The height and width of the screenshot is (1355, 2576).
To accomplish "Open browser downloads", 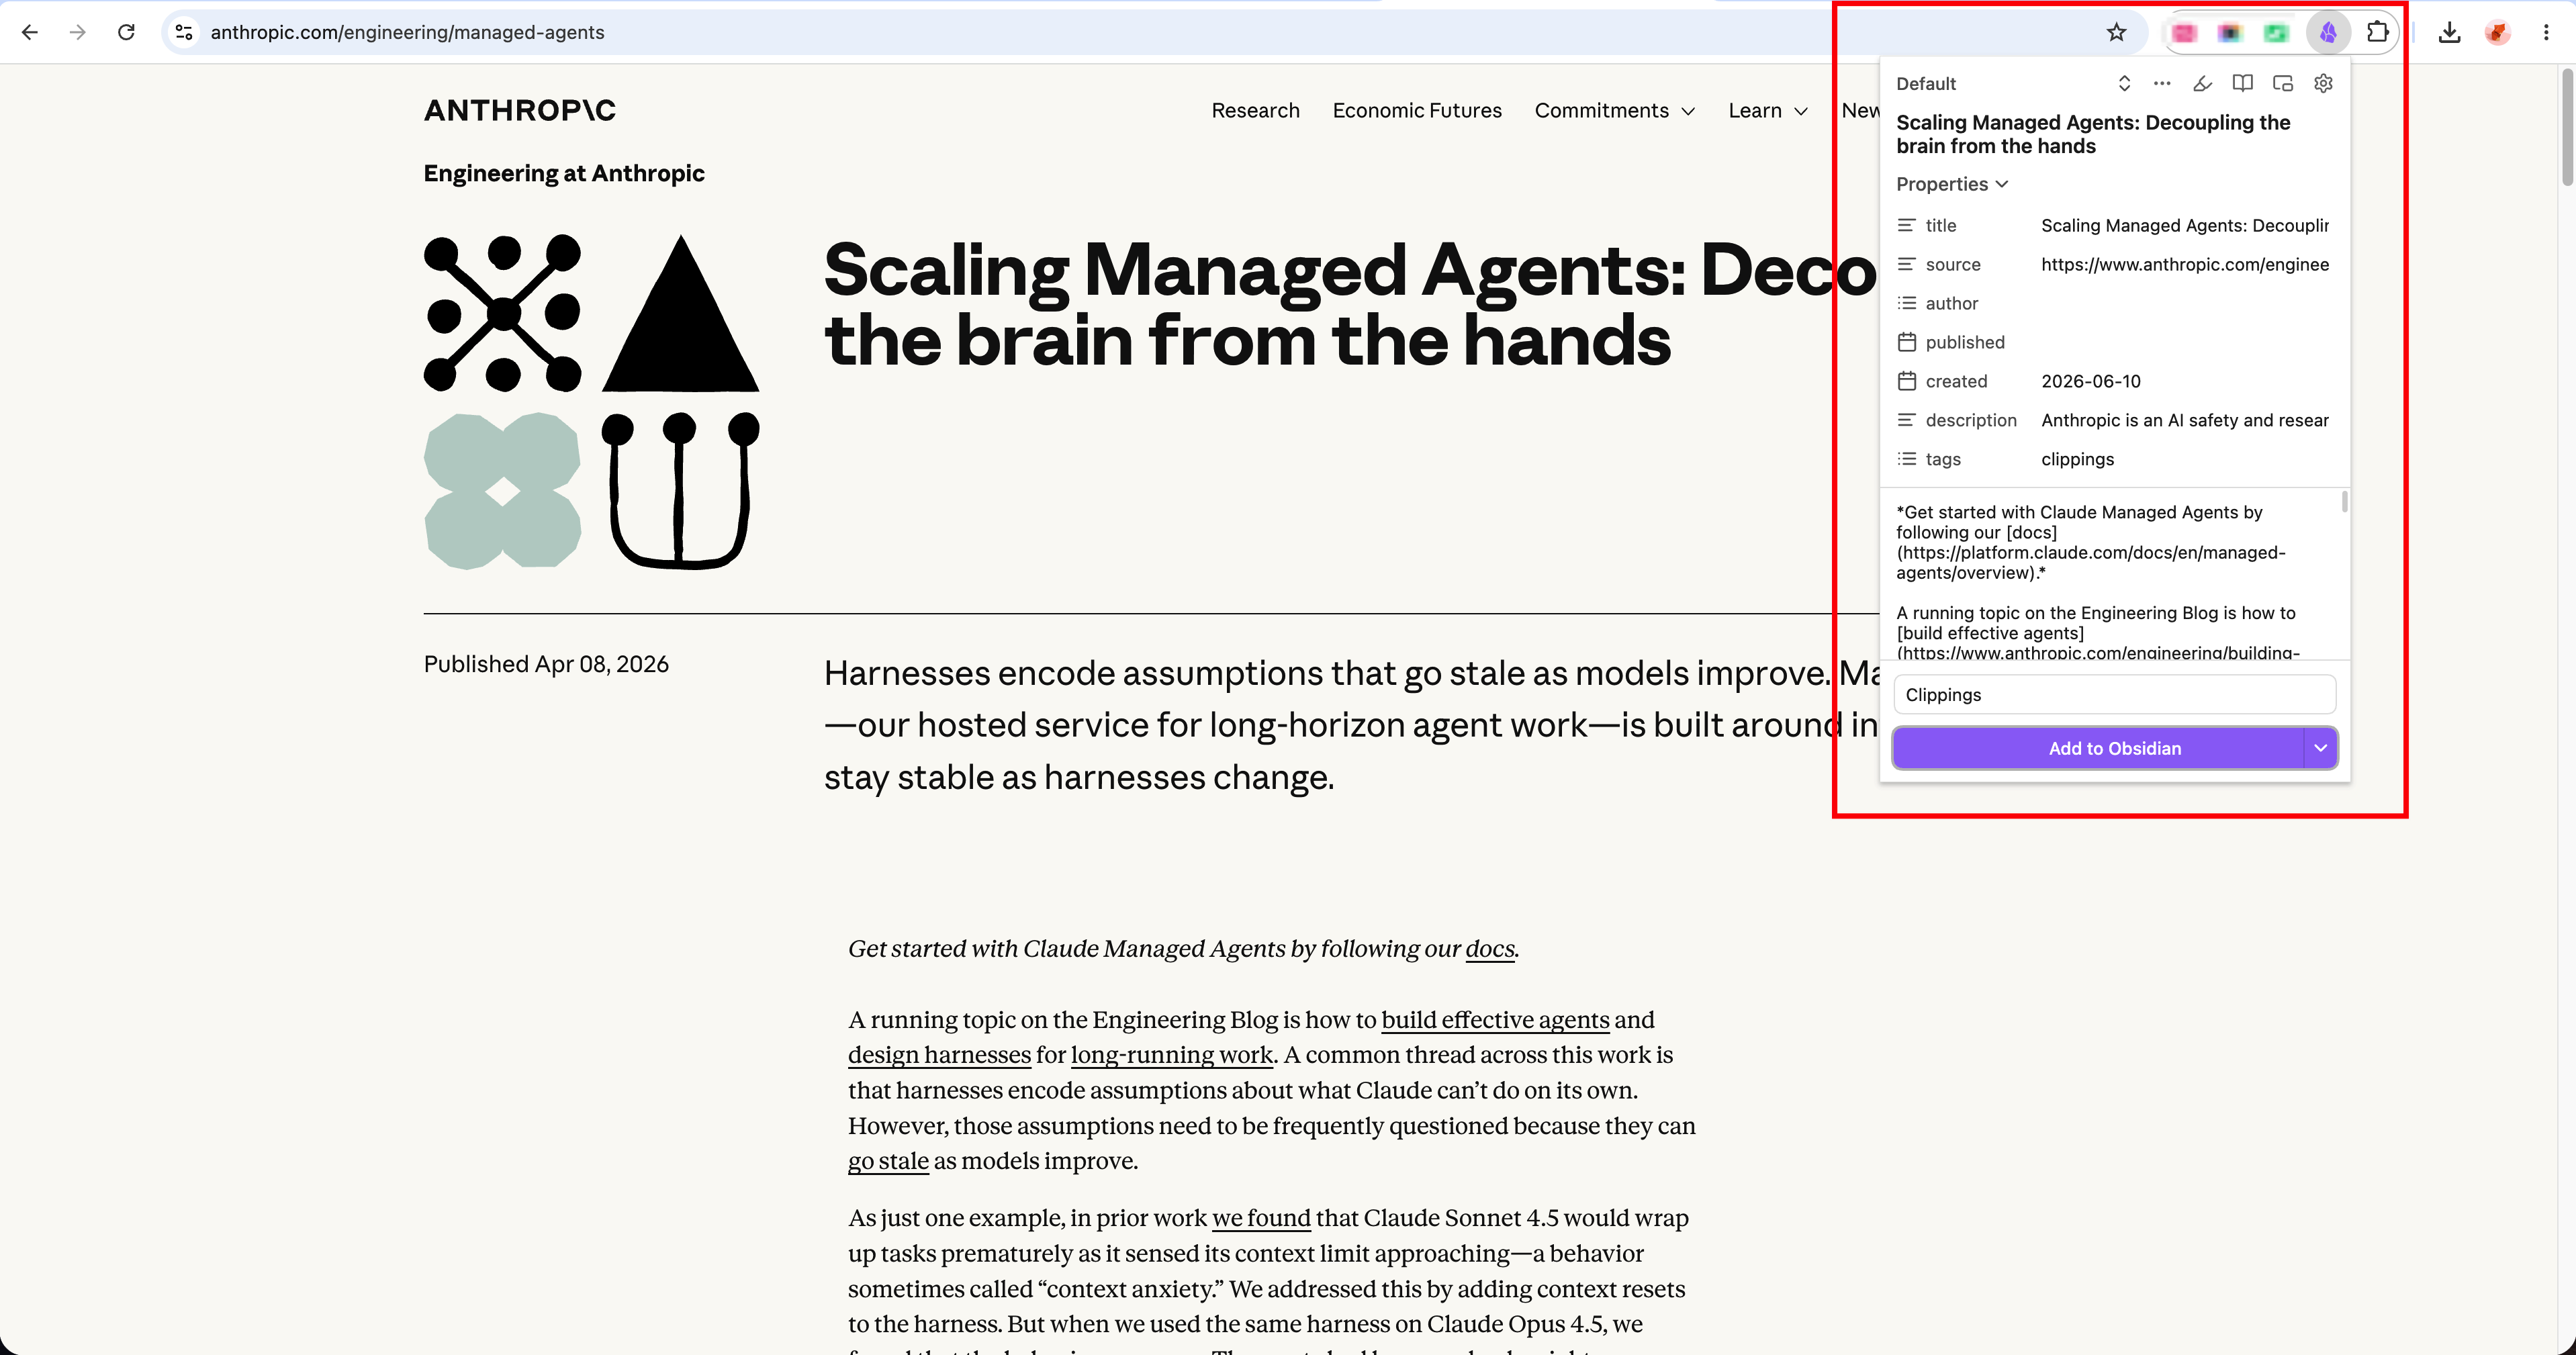I will [2449, 32].
